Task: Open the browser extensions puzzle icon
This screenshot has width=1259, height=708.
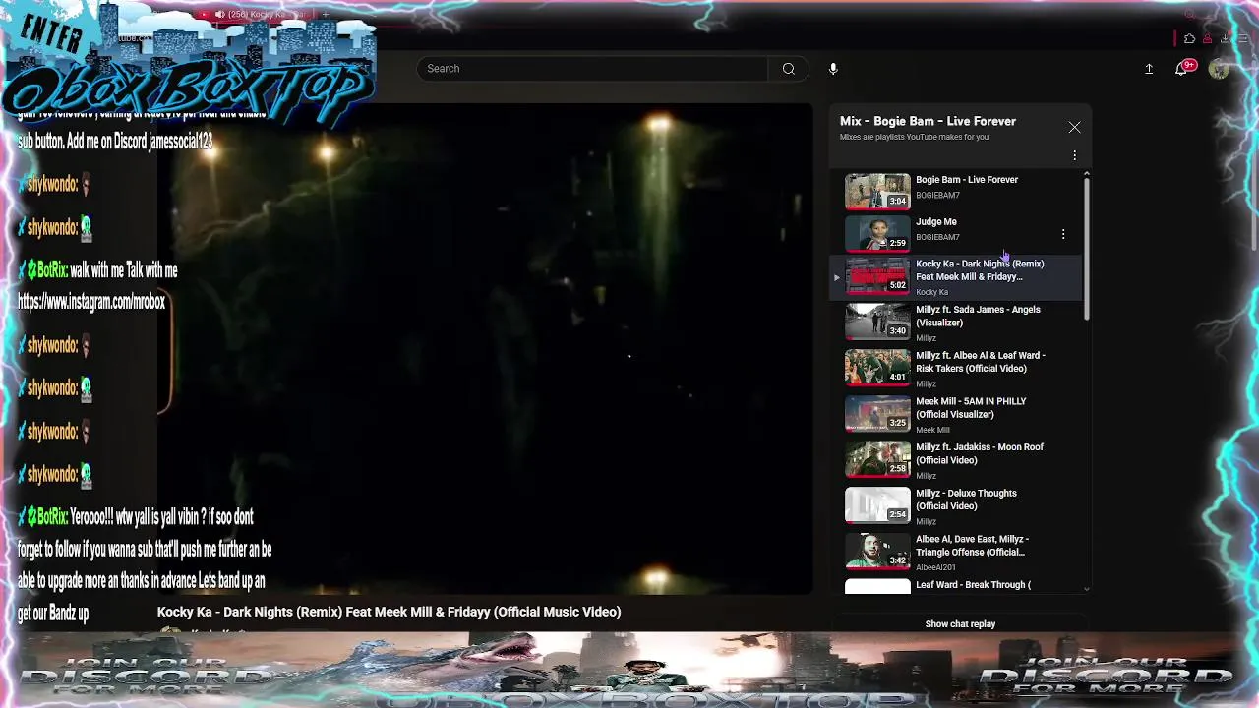Action: [1189, 39]
